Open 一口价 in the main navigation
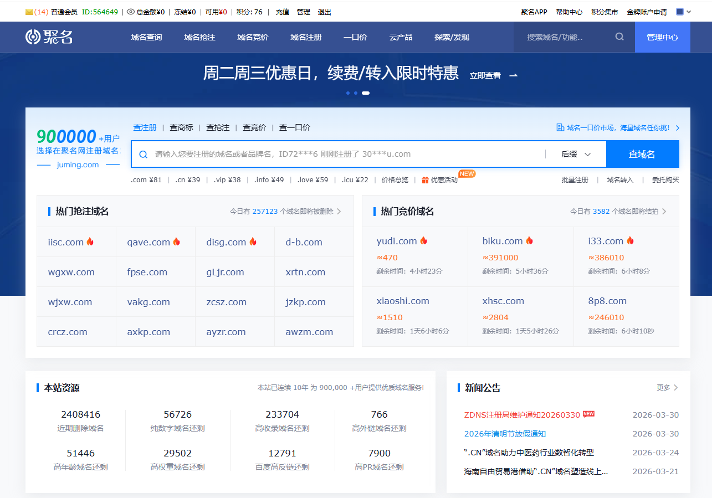The height and width of the screenshot is (498, 712). click(355, 37)
